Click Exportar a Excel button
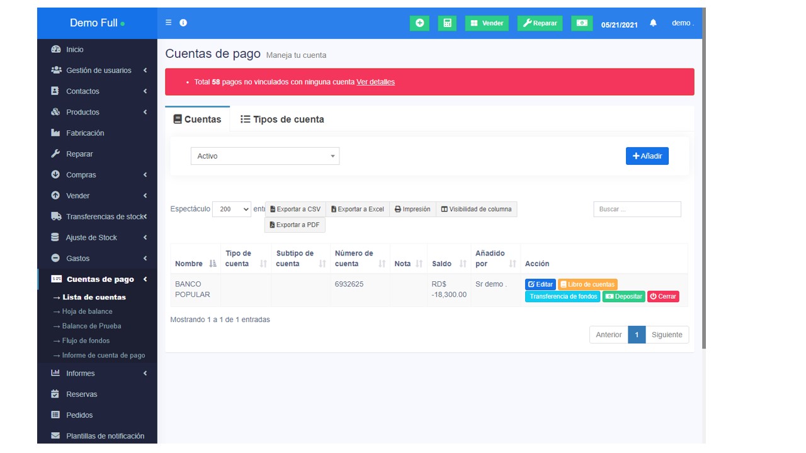The width and height of the screenshot is (806, 453). (357, 210)
